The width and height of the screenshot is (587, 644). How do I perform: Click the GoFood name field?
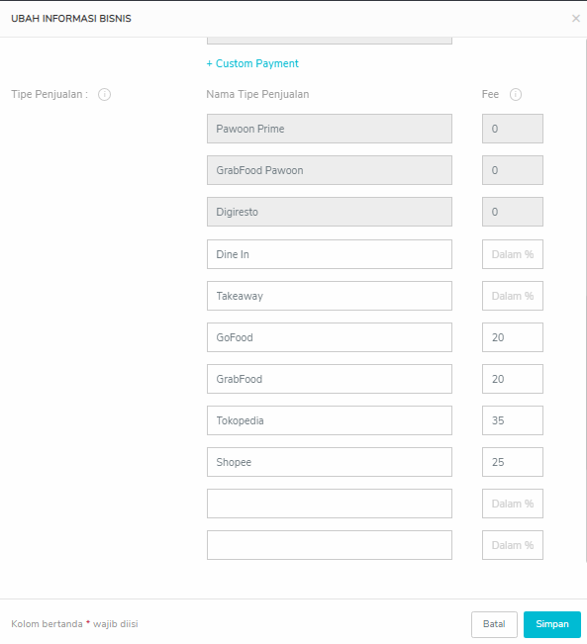coord(330,337)
